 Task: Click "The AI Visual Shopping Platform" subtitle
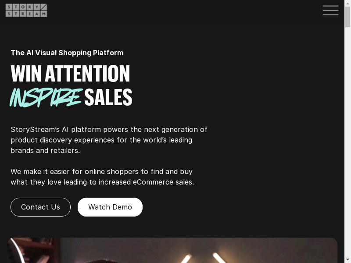tap(67, 53)
